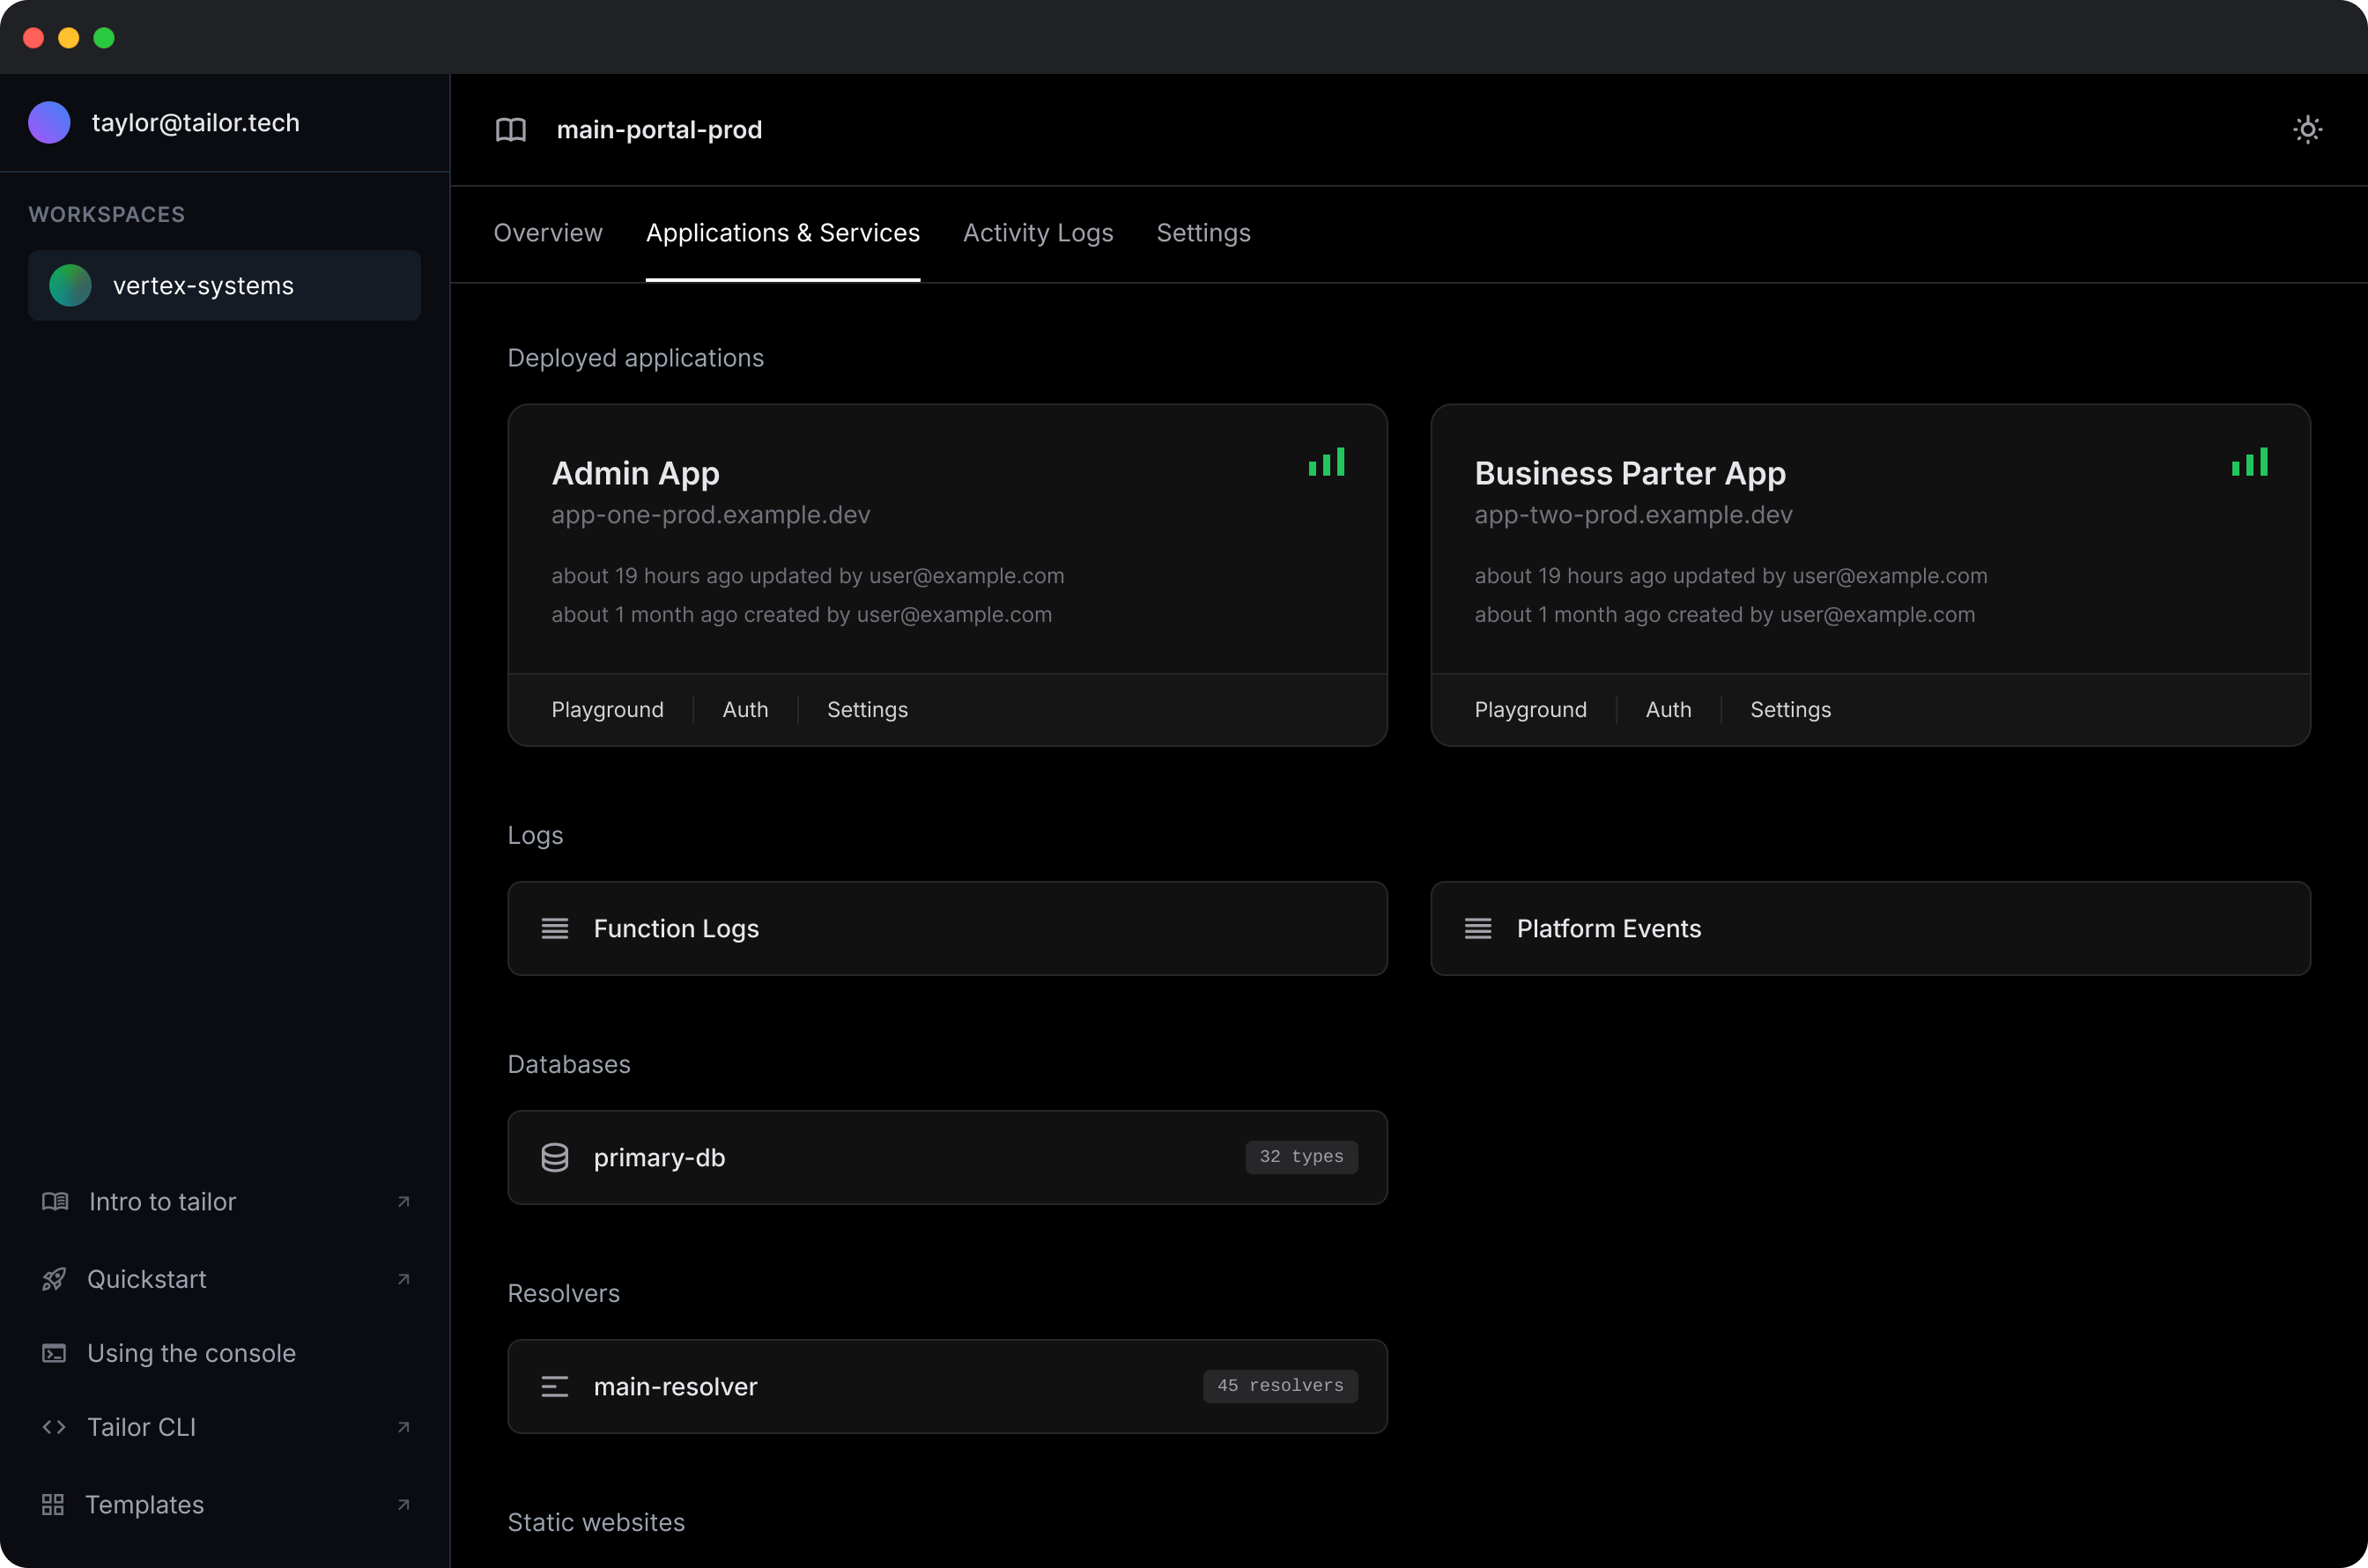Click the taylor@tailor.tech account avatar
This screenshot has width=2368, height=1568.
(x=49, y=123)
